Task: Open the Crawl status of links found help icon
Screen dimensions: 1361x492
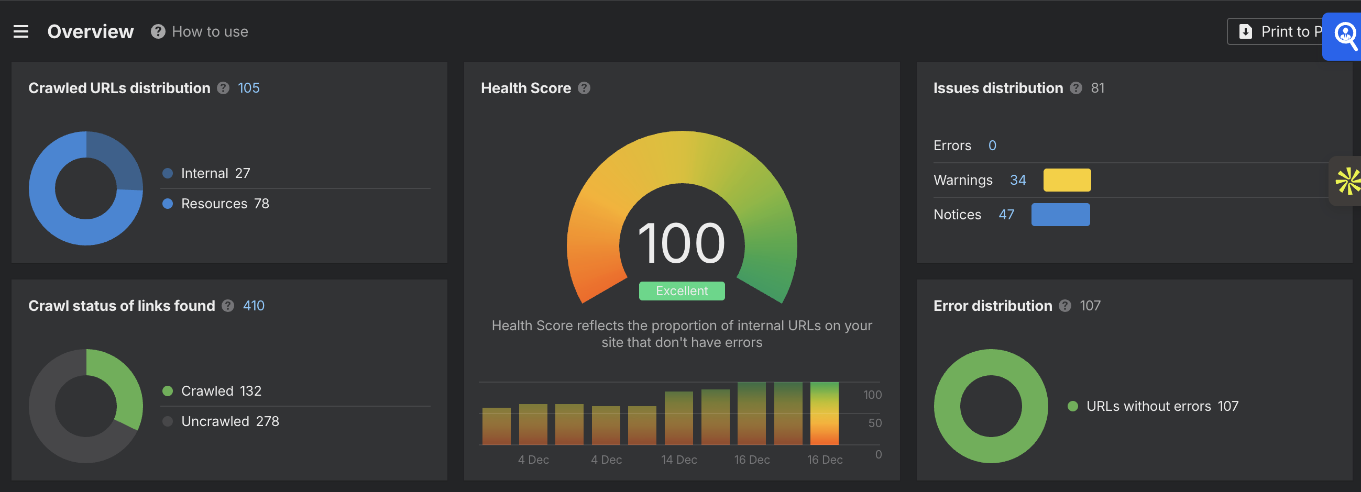Action: pos(228,306)
